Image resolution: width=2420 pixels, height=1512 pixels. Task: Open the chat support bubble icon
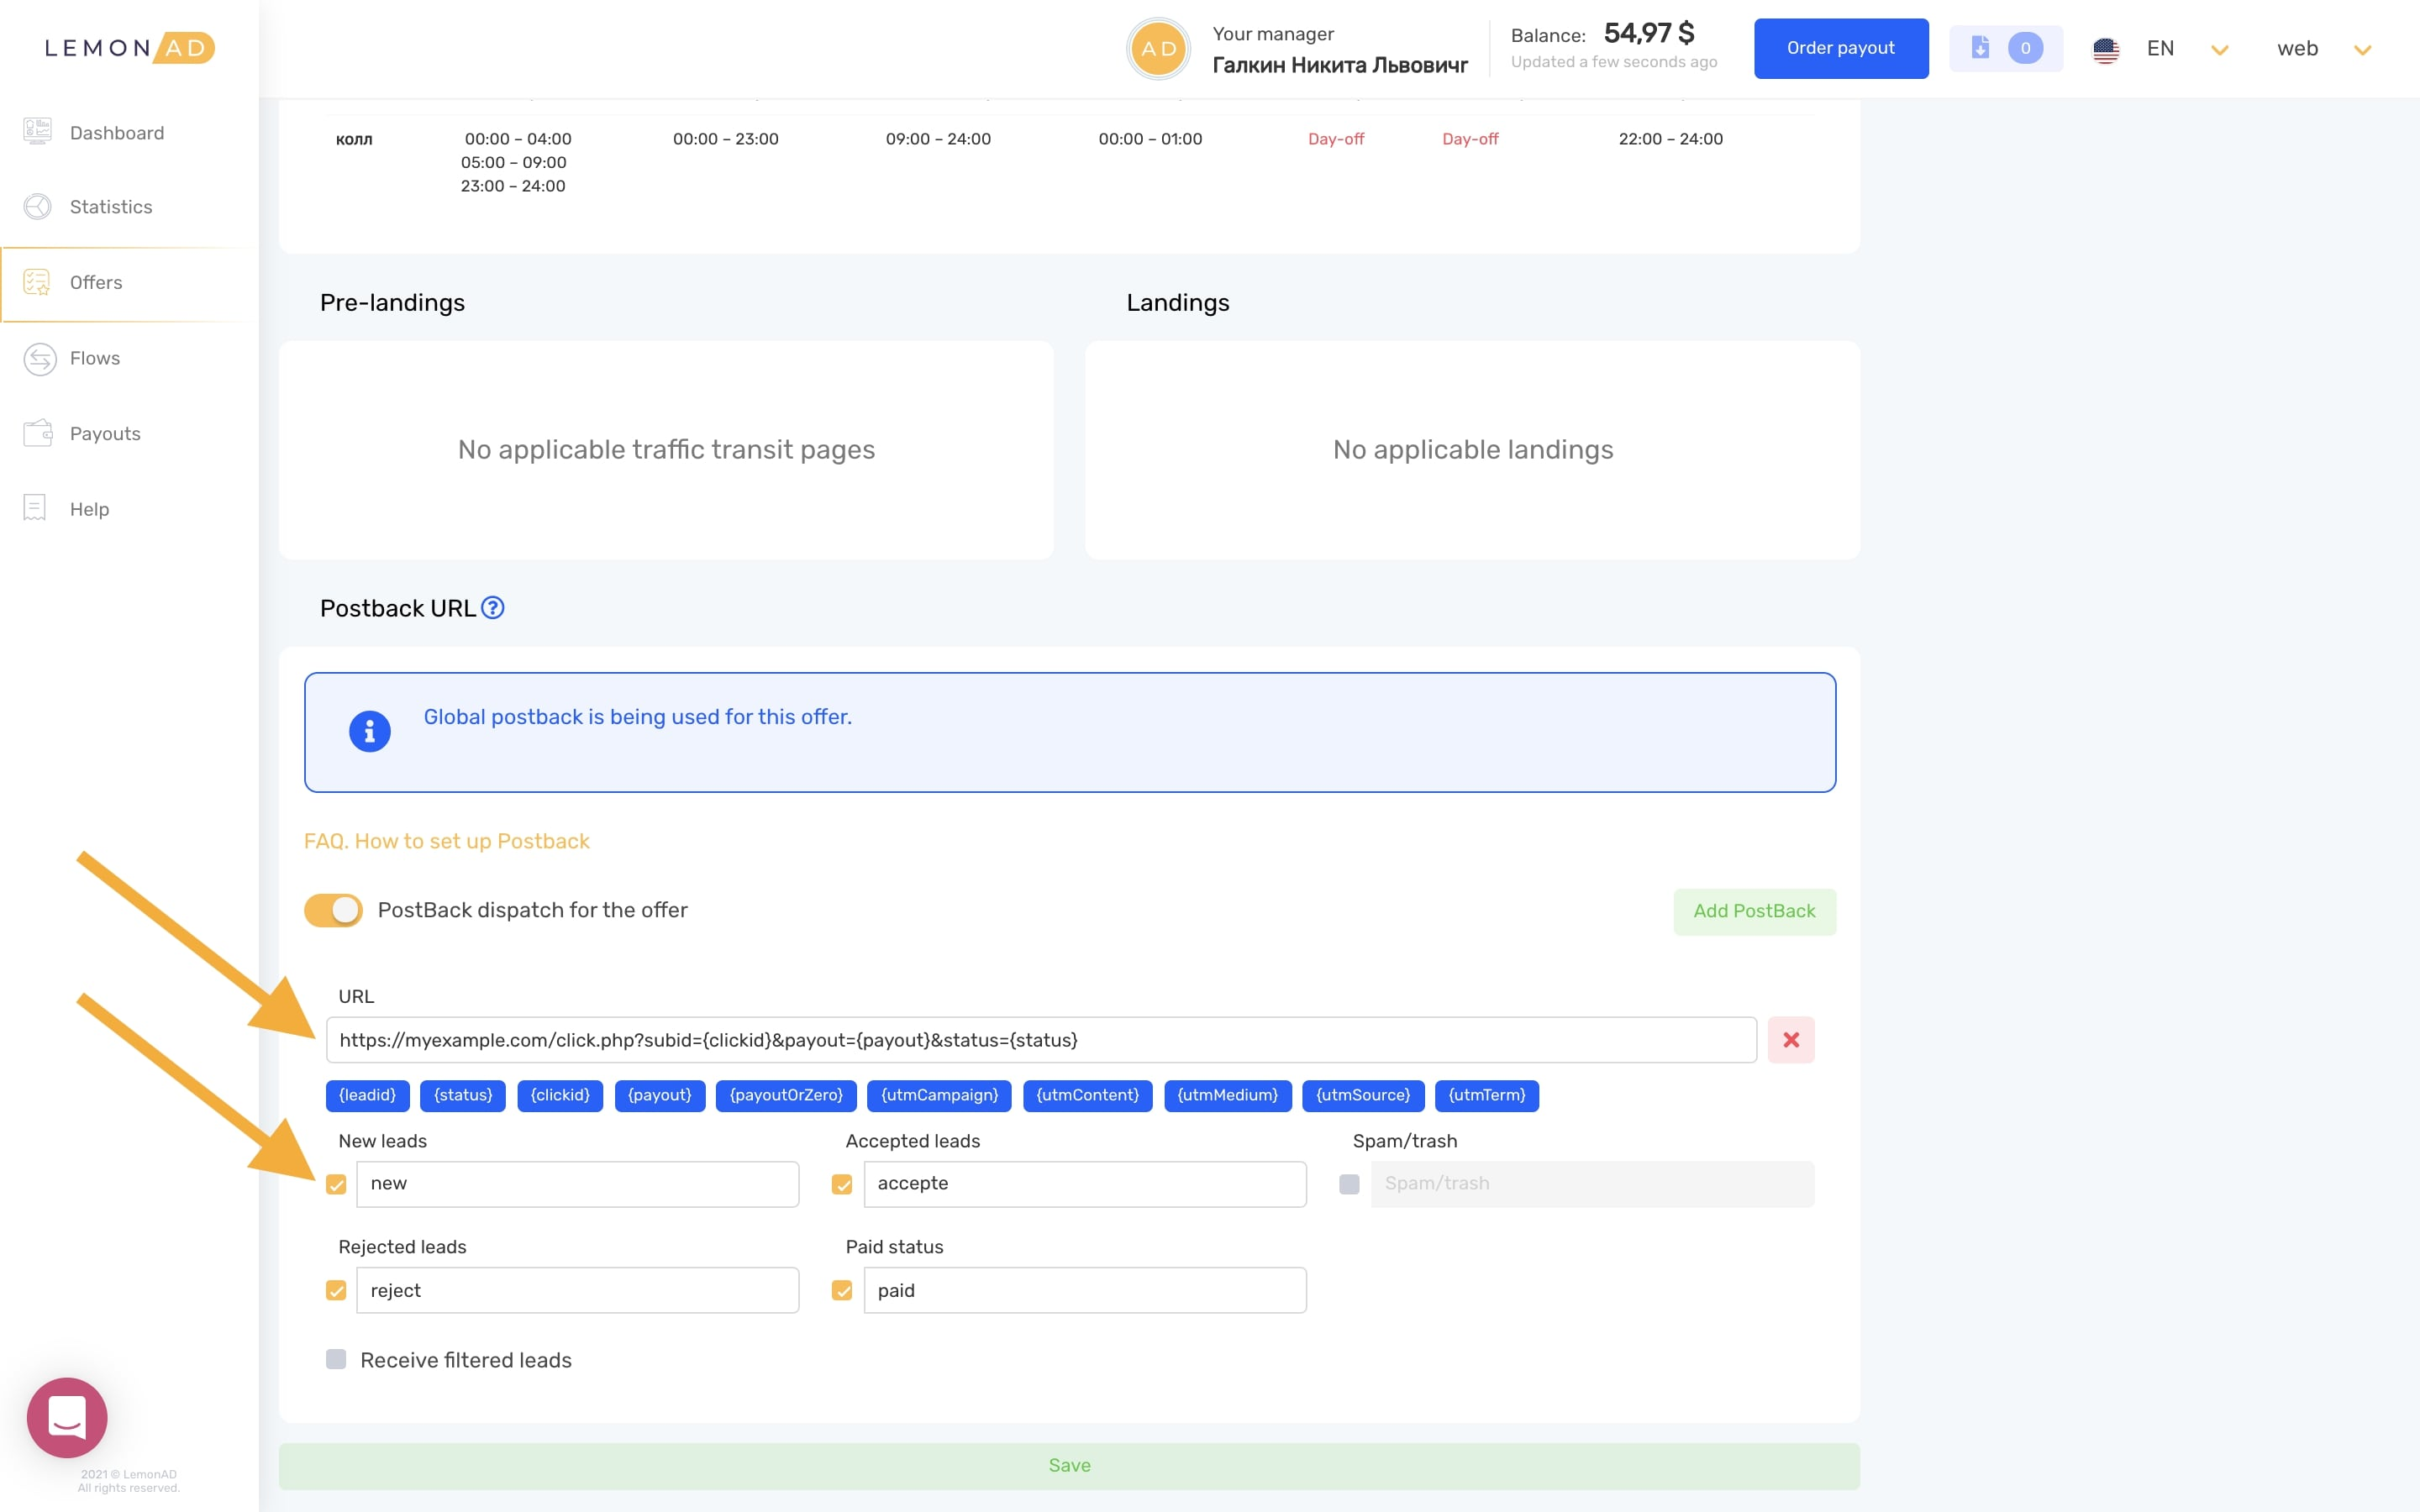tap(67, 1416)
